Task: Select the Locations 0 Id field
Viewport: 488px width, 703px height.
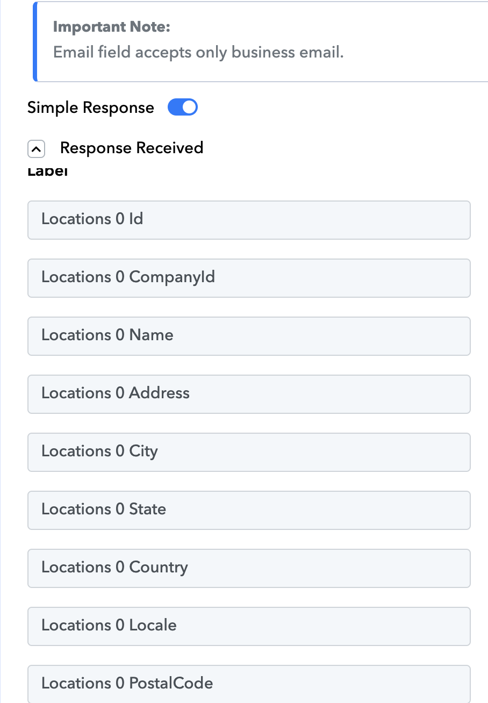Action: 249,220
